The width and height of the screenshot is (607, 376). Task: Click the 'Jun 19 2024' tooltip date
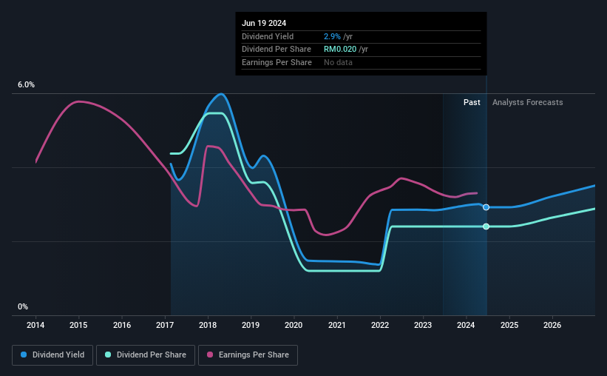[x=264, y=23]
